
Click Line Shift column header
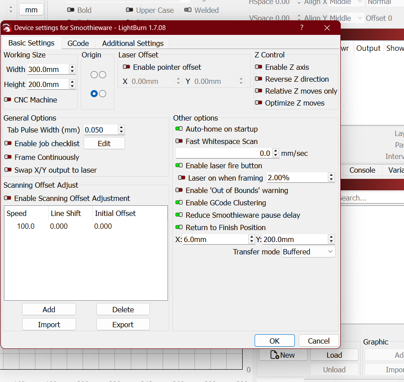(x=70, y=213)
